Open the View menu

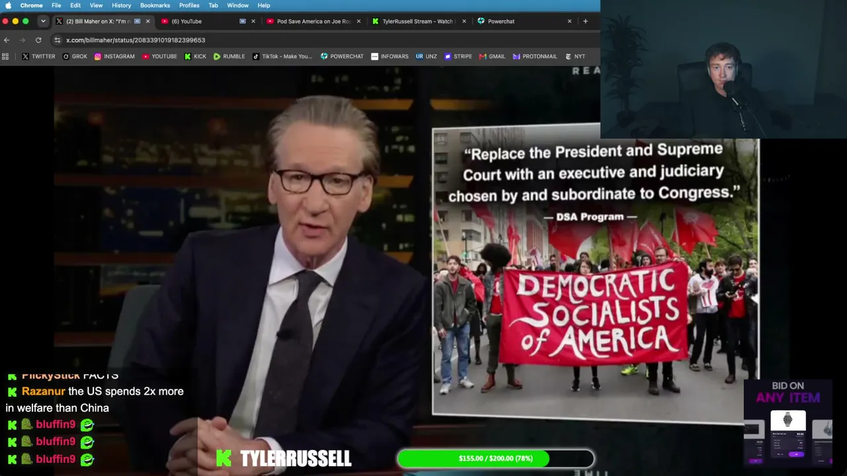coord(96,5)
